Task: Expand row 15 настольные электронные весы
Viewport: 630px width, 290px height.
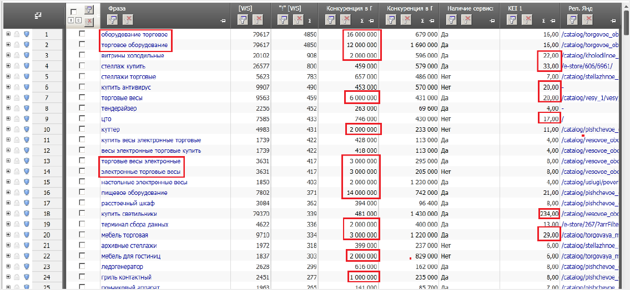Action: [8, 182]
